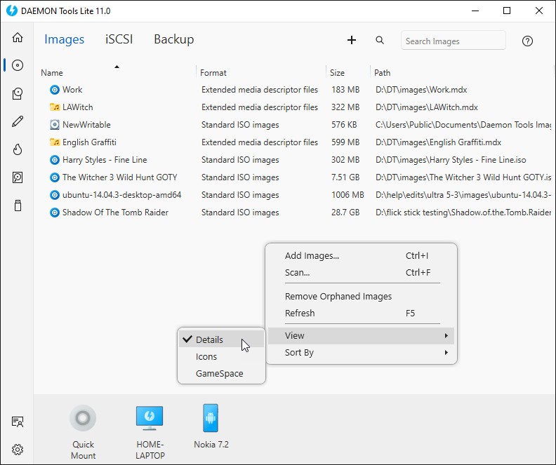Screen dimensions: 556x465
Task: Click the Witcher 3 disc icon
Action: [x=55, y=177]
